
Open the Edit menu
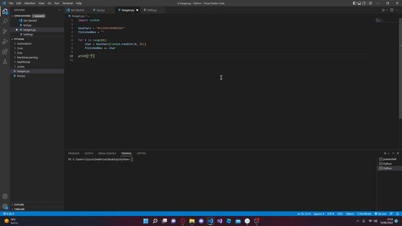(19, 3)
